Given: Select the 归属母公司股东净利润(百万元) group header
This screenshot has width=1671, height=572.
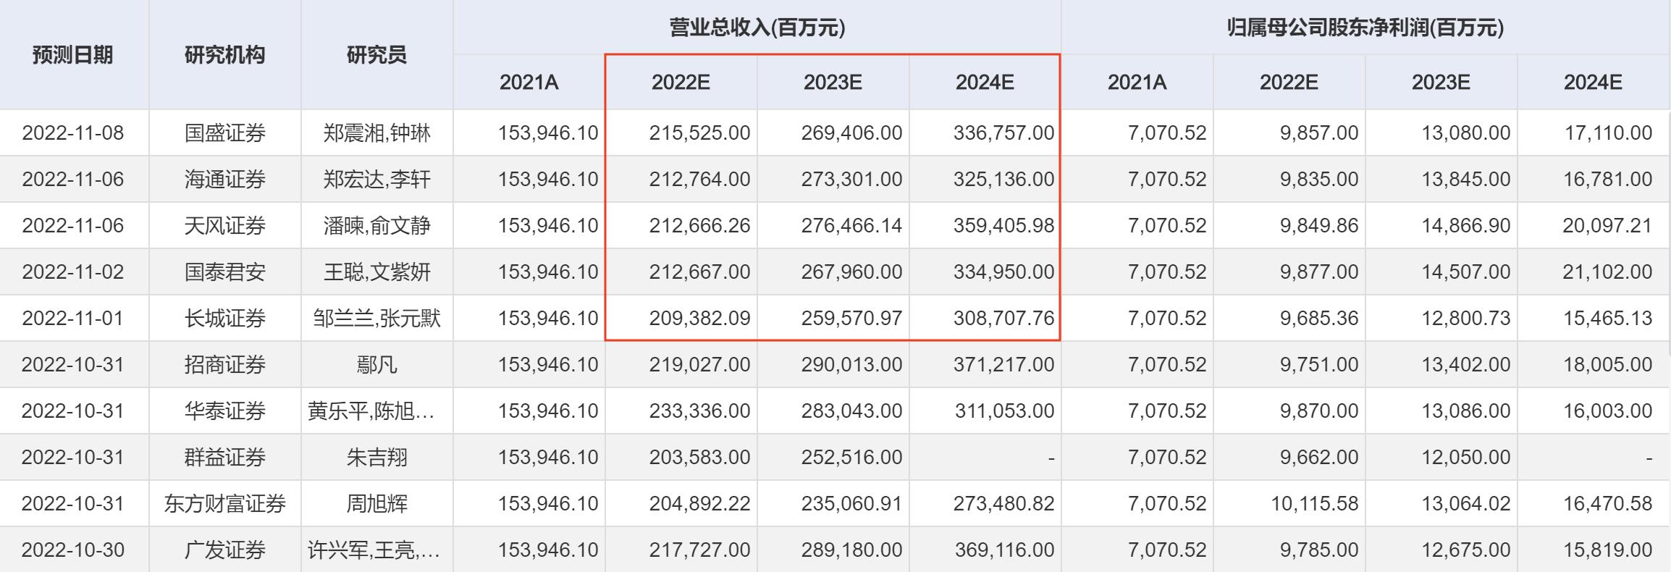Looking at the screenshot, I should click(x=1365, y=28).
